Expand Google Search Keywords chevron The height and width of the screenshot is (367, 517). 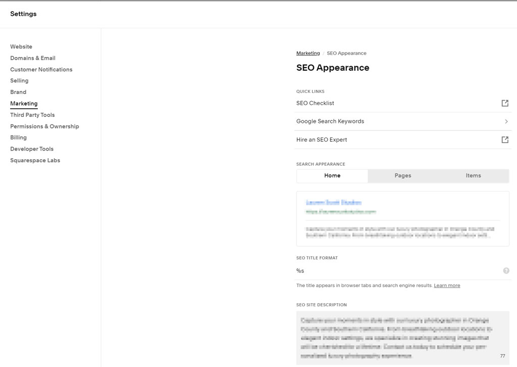[506, 121]
